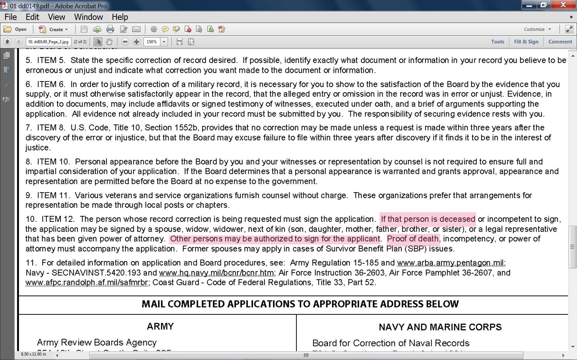Open the Help menu
The height and width of the screenshot is (360, 577).
(x=120, y=17)
